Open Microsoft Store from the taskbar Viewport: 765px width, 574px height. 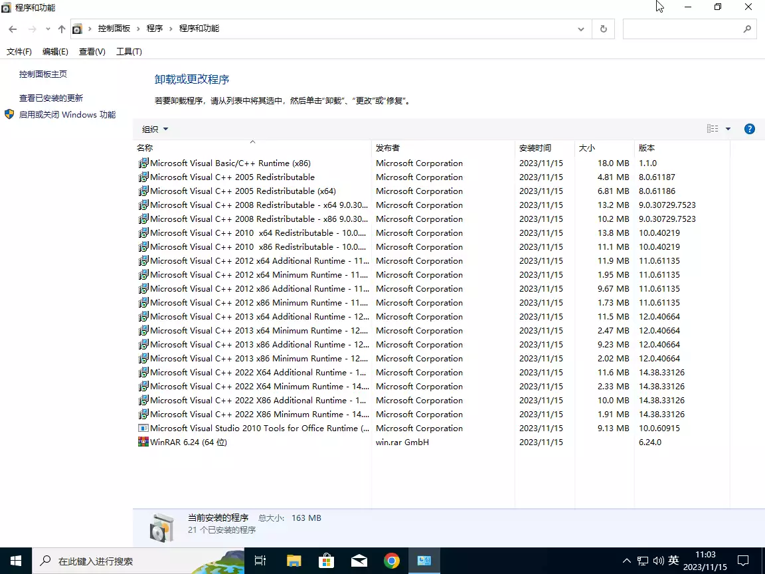tap(326, 560)
